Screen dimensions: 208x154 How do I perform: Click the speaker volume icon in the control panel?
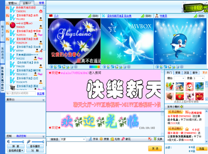click(9, 142)
